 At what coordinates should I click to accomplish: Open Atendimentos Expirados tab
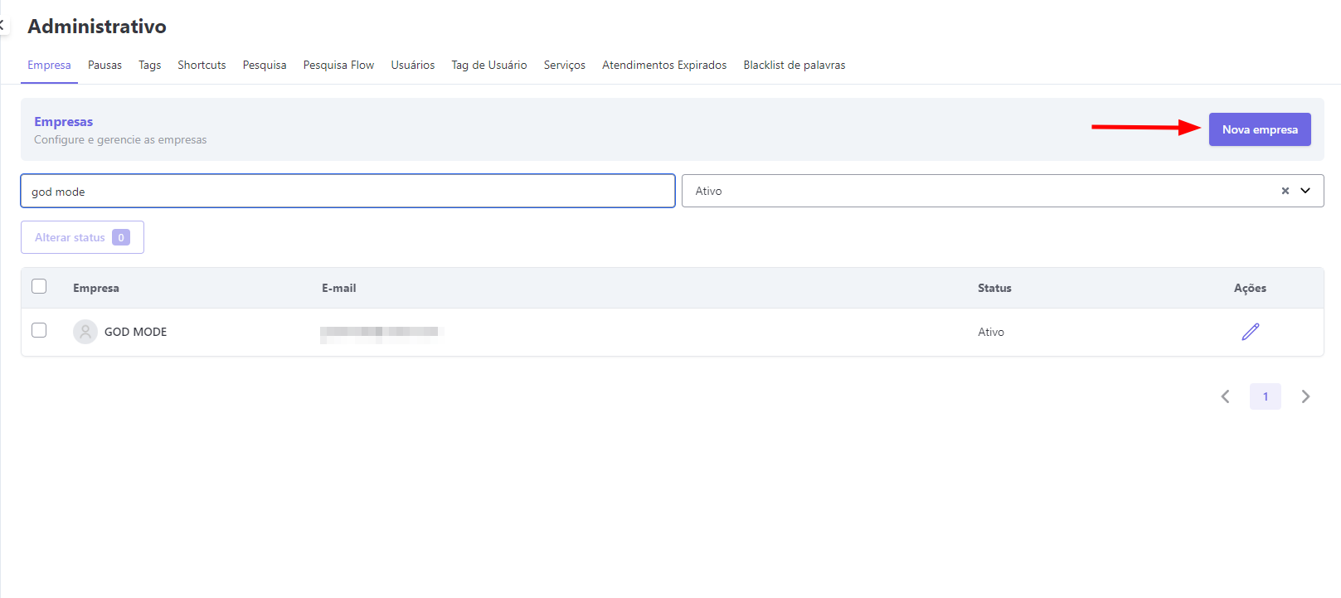tap(664, 65)
